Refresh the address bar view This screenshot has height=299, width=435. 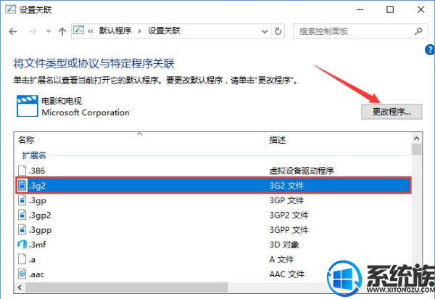click(x=278, y=31)
